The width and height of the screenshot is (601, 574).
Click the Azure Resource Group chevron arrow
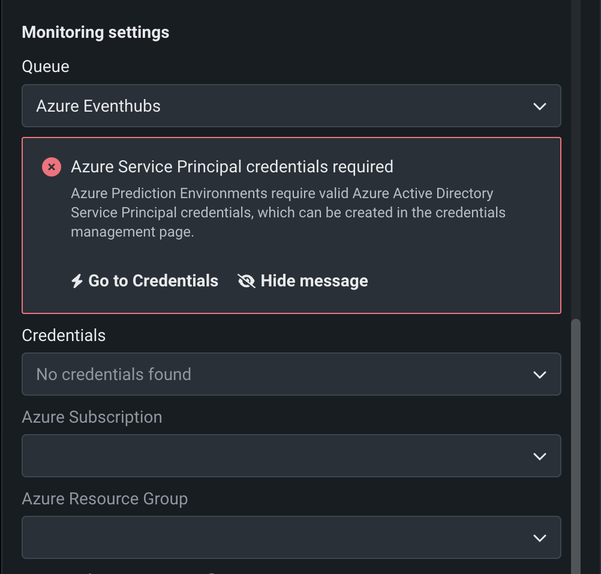(x=539, y=538)
